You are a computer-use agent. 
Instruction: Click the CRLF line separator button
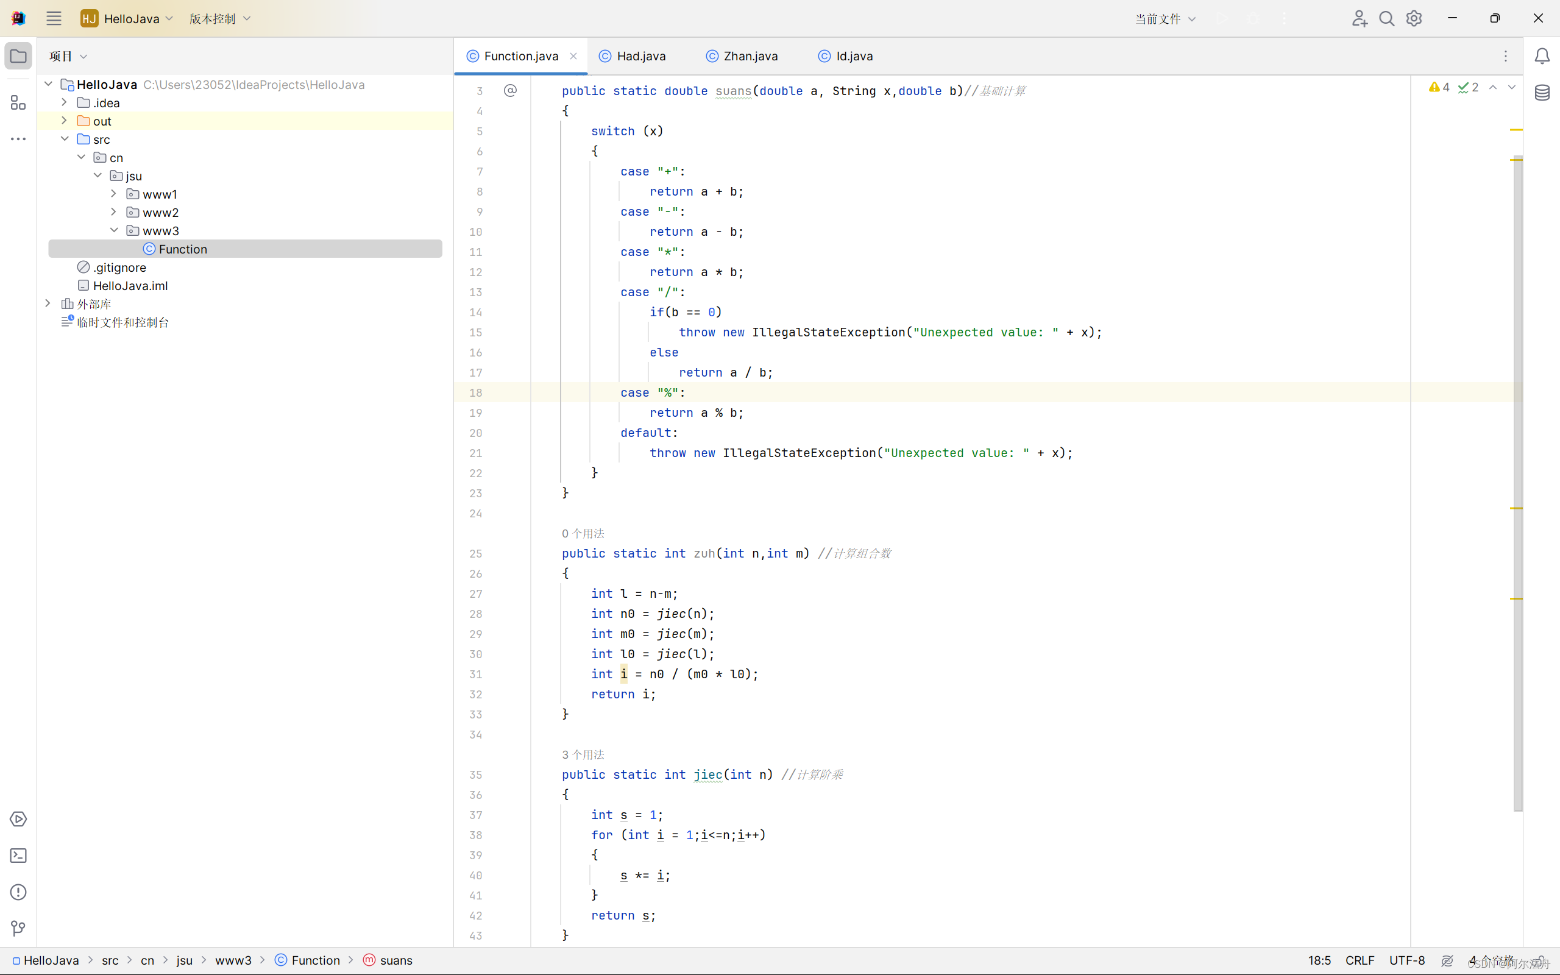point(1359,960)
